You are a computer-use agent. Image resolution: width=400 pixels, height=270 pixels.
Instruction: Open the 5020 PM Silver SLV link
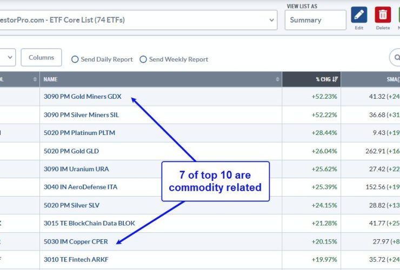[71, 205]
